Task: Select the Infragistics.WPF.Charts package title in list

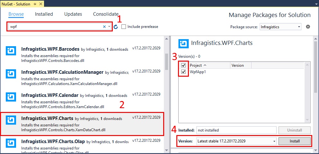Action: pos(47,118)
